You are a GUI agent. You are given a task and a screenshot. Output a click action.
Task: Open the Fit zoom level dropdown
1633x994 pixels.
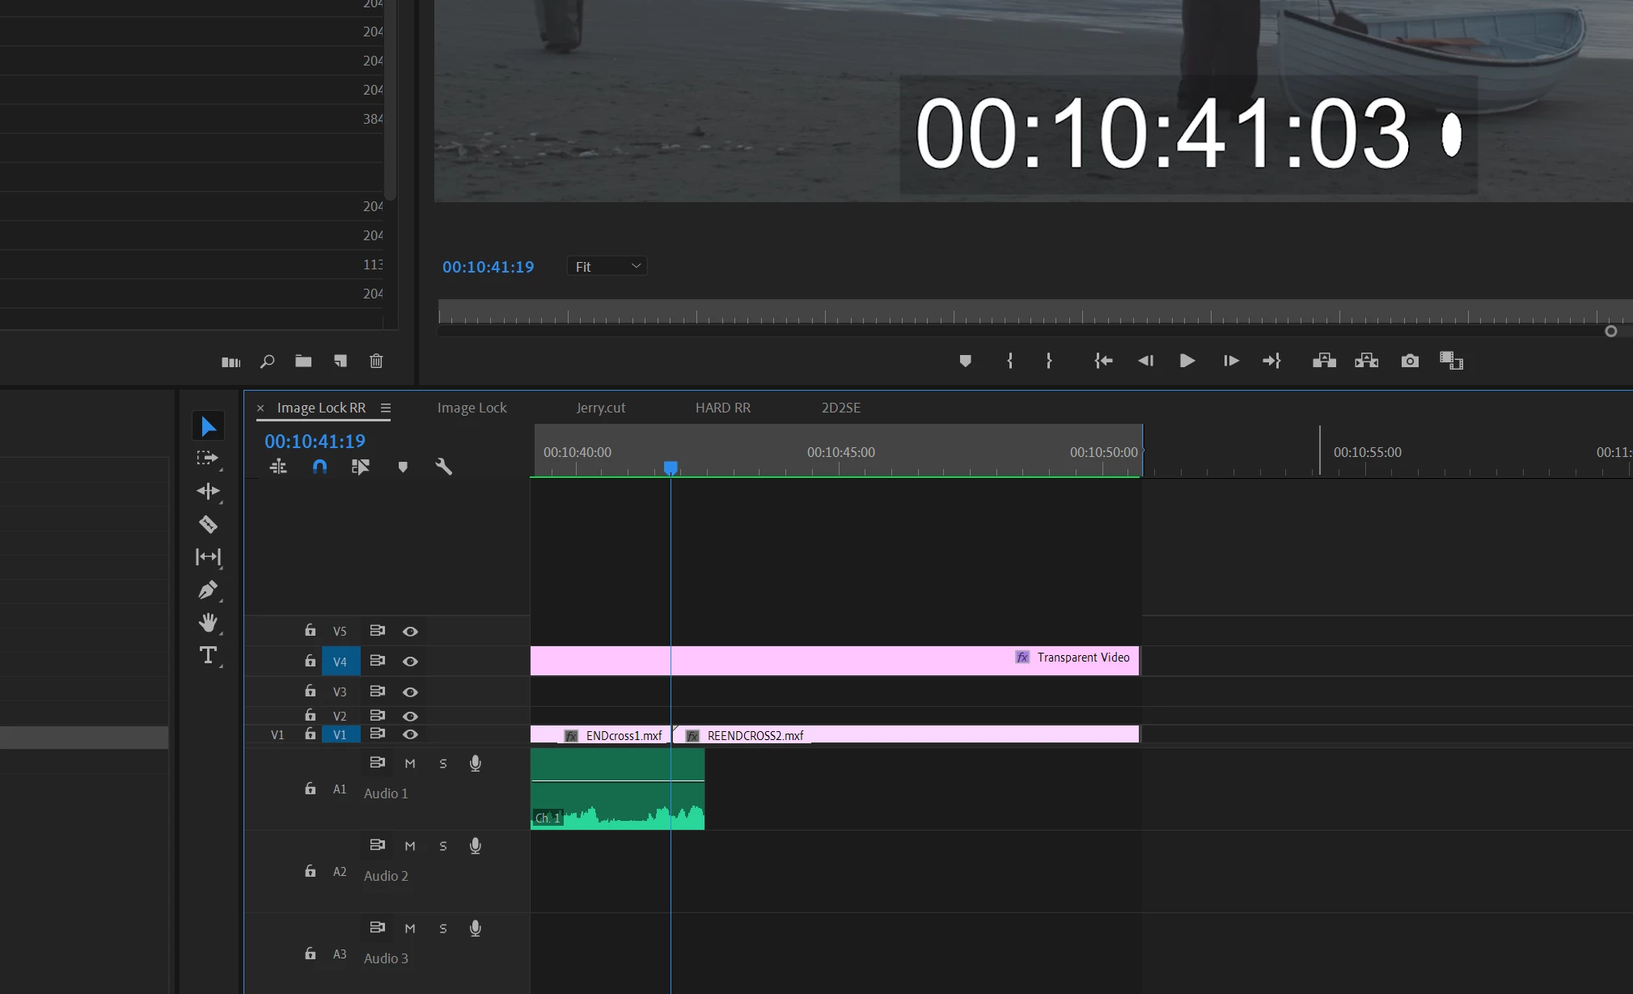click(607, 266)
